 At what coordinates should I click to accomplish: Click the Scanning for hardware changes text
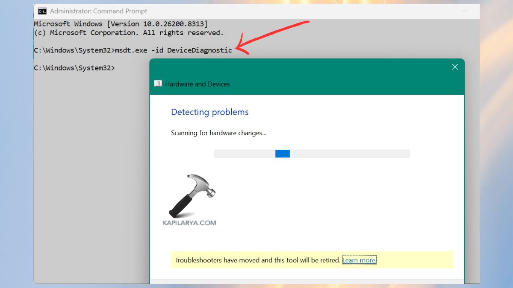click(x=218, y=133)
